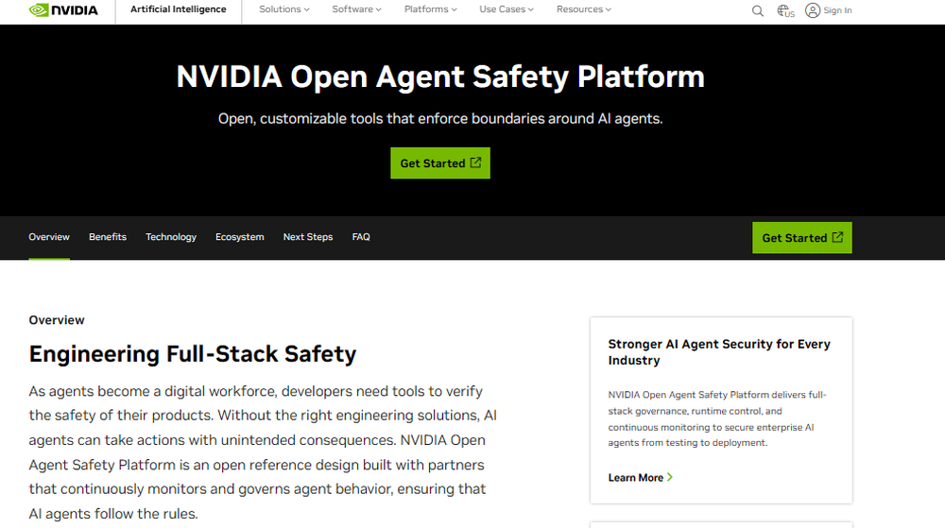
Task: Click the hero Get Started button
Action: click(x=440, y=163)
